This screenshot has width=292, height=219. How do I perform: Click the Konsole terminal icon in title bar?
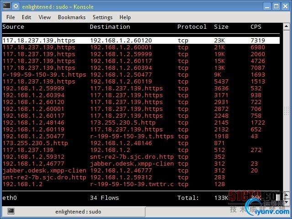(x=6, y=6)
